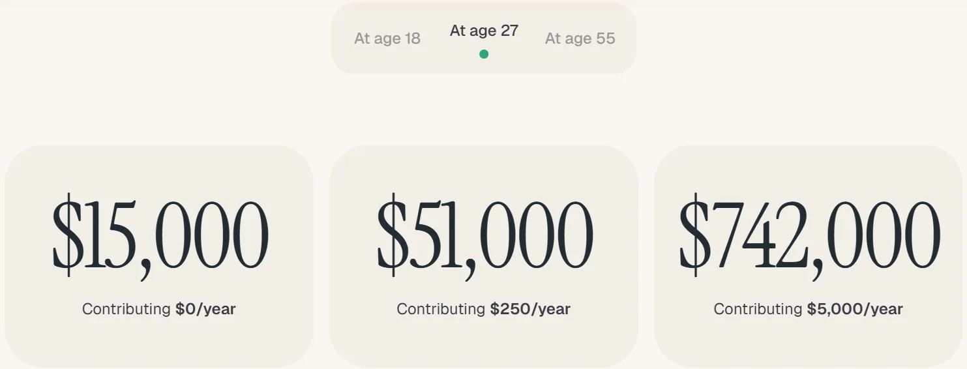The image size is (967, 369).
Task: Click the bold $250/year text
Action: pos(530,309)
